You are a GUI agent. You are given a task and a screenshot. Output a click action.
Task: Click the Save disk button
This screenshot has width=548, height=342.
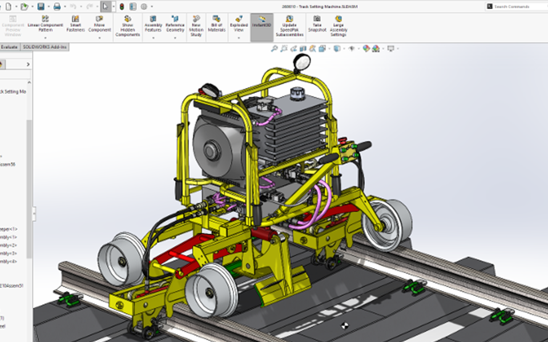[41, 6]
